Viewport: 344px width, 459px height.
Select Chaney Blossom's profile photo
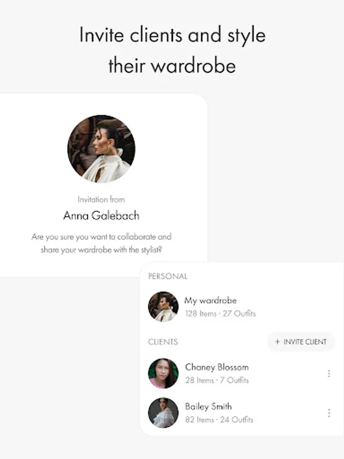click(163, 373)
